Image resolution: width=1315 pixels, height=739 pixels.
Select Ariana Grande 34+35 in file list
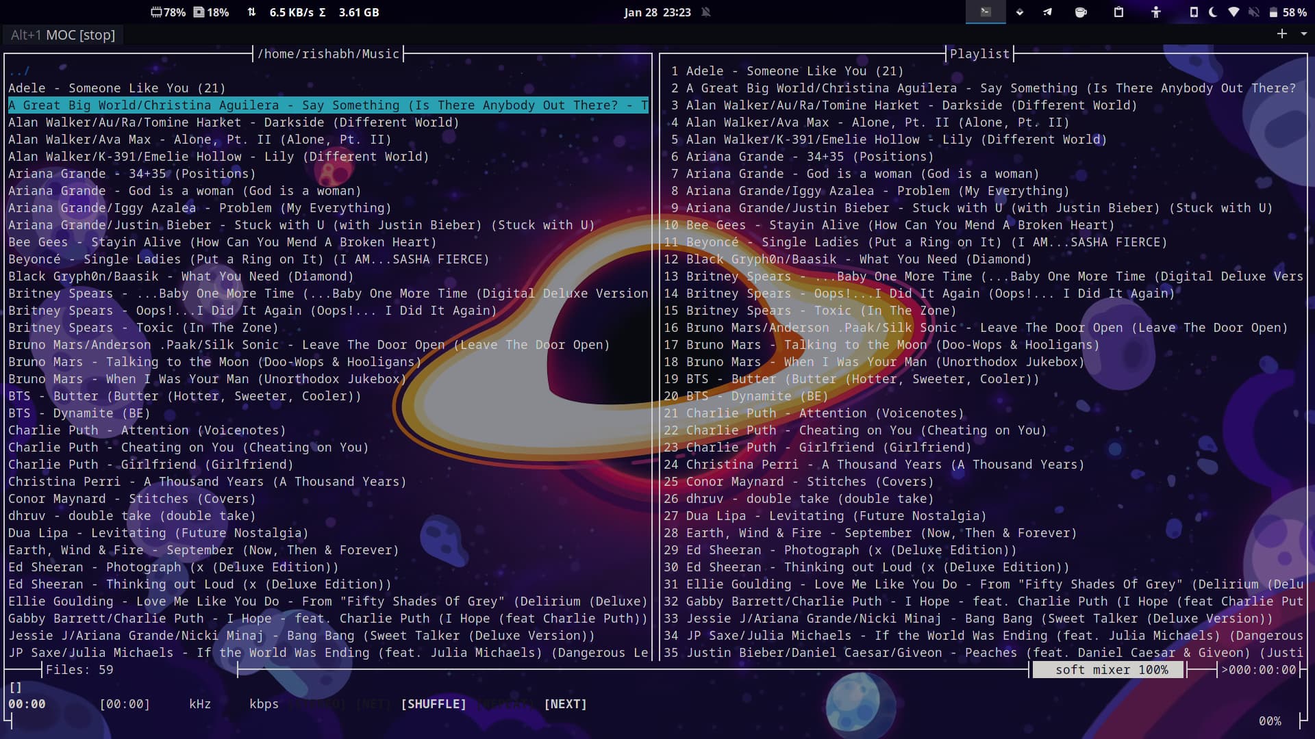point(131,174)
